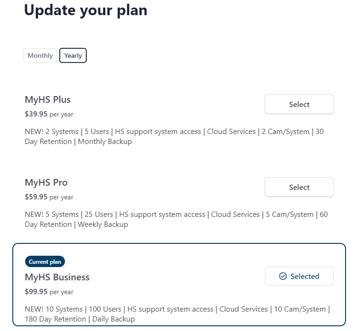
Task: Click the MyHS Business feature description
Action: click(x=177, y=314)
